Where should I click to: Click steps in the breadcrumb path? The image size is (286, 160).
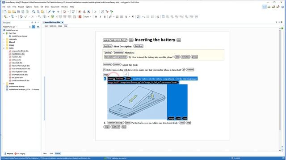60,26
